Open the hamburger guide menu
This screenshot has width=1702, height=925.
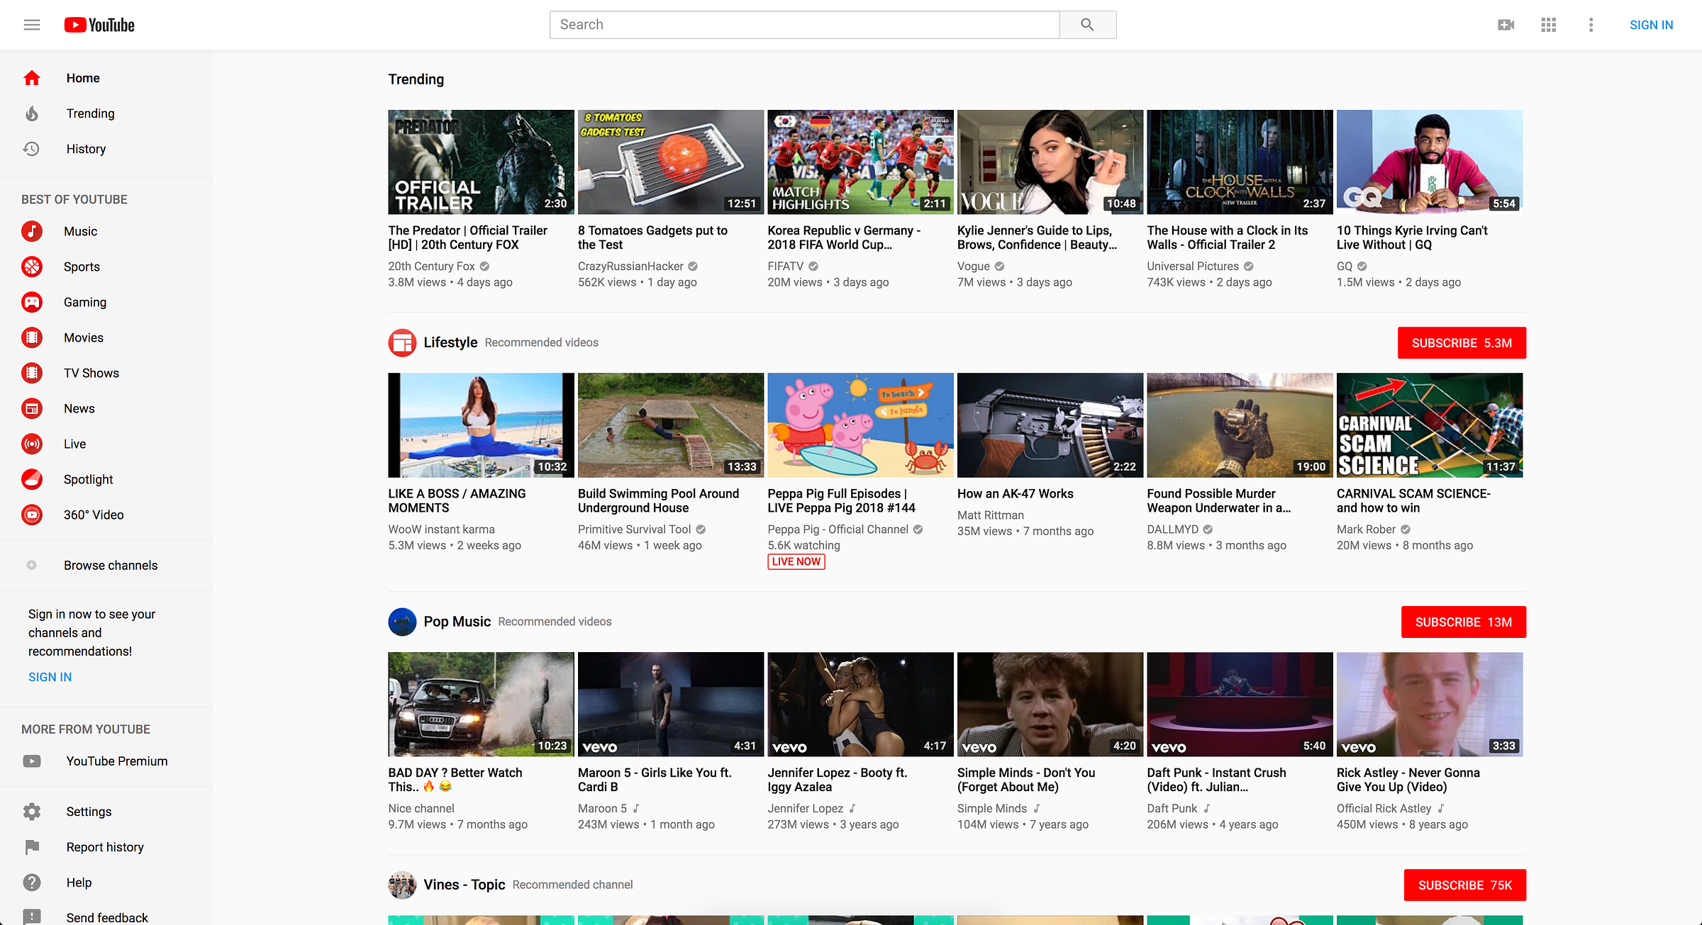pos(32,25)
